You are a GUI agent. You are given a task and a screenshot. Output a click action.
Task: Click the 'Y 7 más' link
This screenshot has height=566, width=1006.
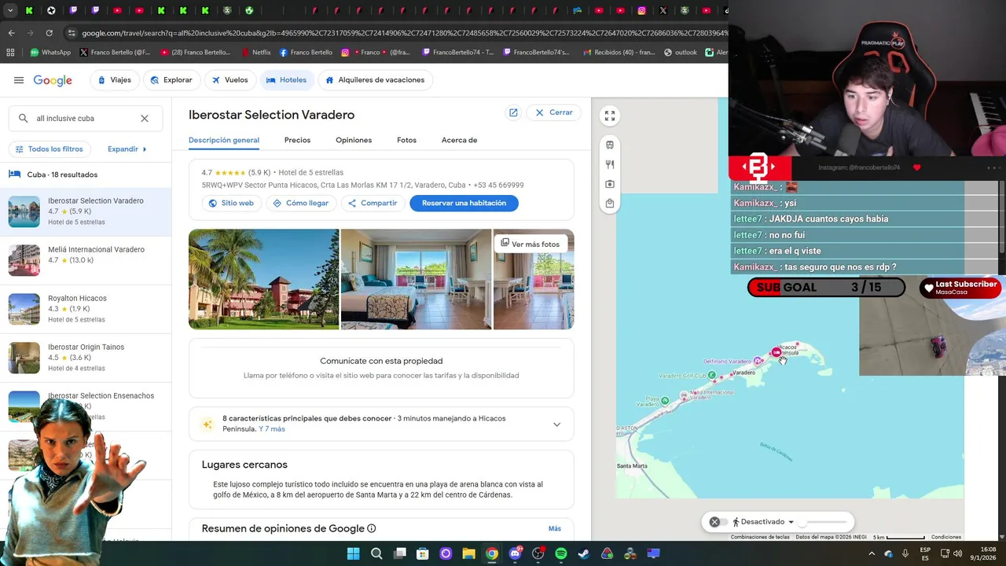(x=272, y=429)
